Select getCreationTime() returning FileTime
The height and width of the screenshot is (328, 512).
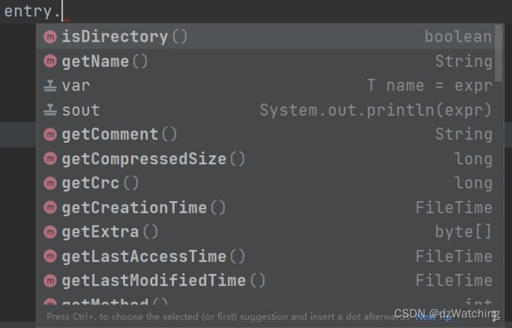point(265,207)
